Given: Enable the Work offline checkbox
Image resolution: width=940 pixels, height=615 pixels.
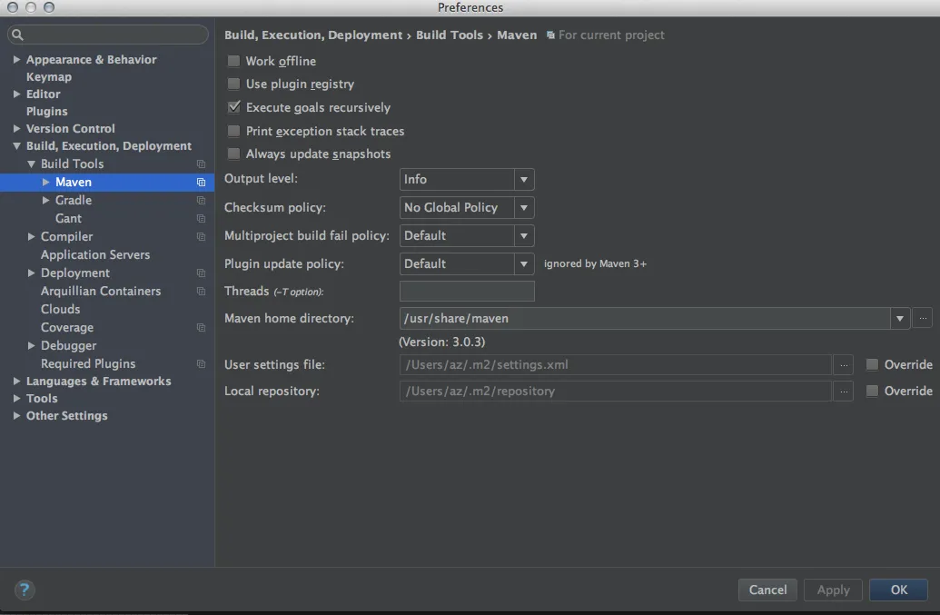Looking at the screenshot, I should [x=233, y=61].
